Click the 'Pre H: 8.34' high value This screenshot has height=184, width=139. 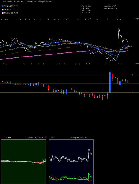(x=86, y=8)
